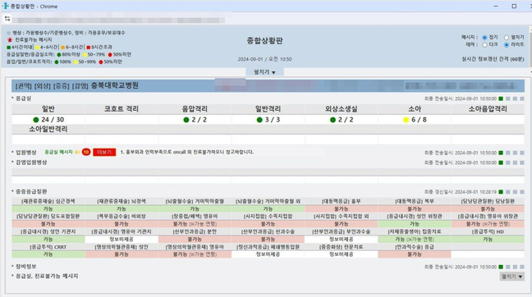Click the green status dot for 일반 24 / 30
Screen dimensions: 532x297
pyautogui.click(x=36, y=120)
